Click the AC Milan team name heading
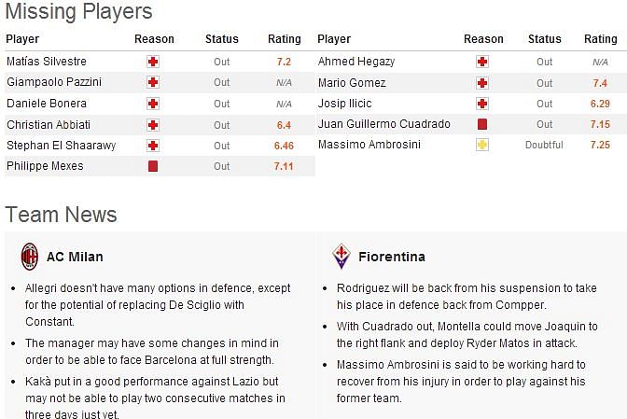 75,257
